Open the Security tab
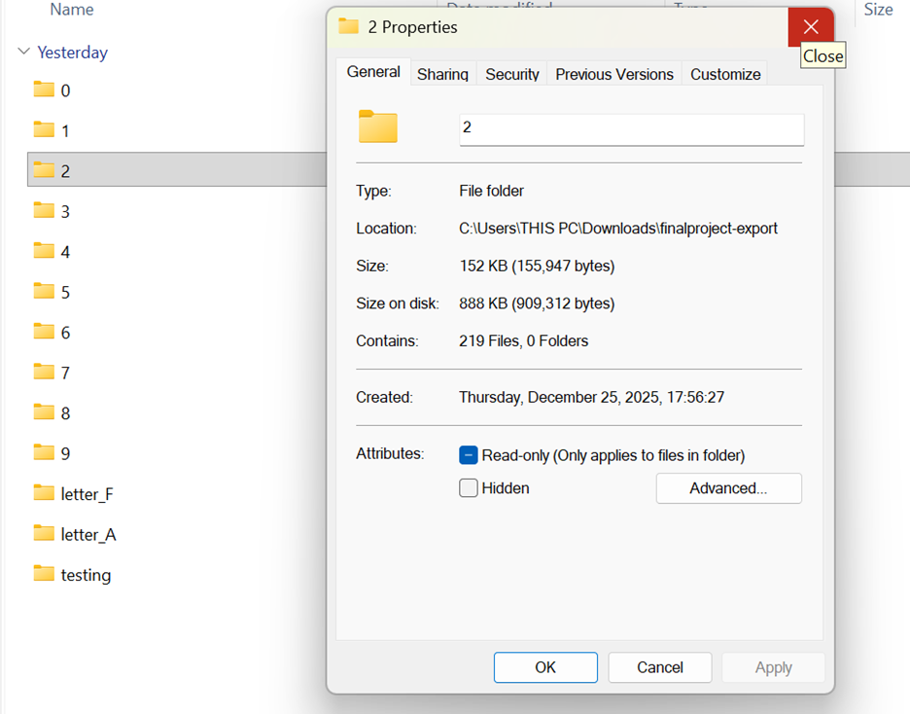The width and height of the screenshot is (910, 714). (x=512, y=74)
